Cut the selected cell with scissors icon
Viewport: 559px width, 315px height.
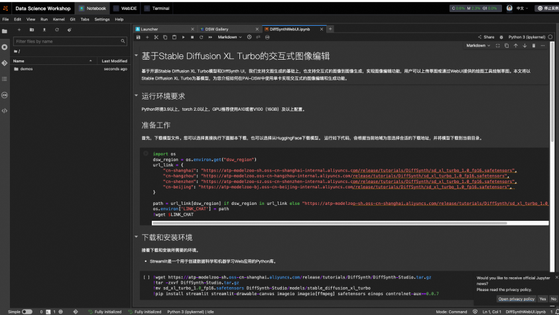[x=156, y=37]
